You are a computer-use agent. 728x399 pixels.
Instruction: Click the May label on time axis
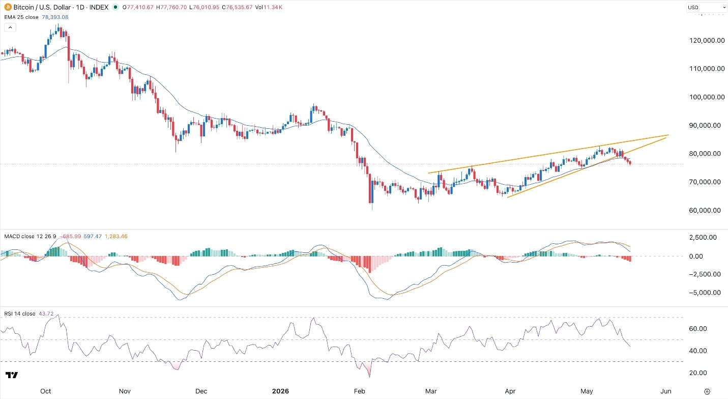[587, 391]
